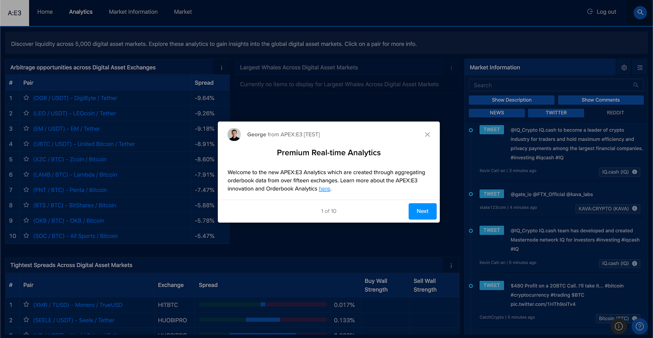The width and height of the screenshot is (653, 338).
Task: Open Market menu item
Action: point(183,12)
